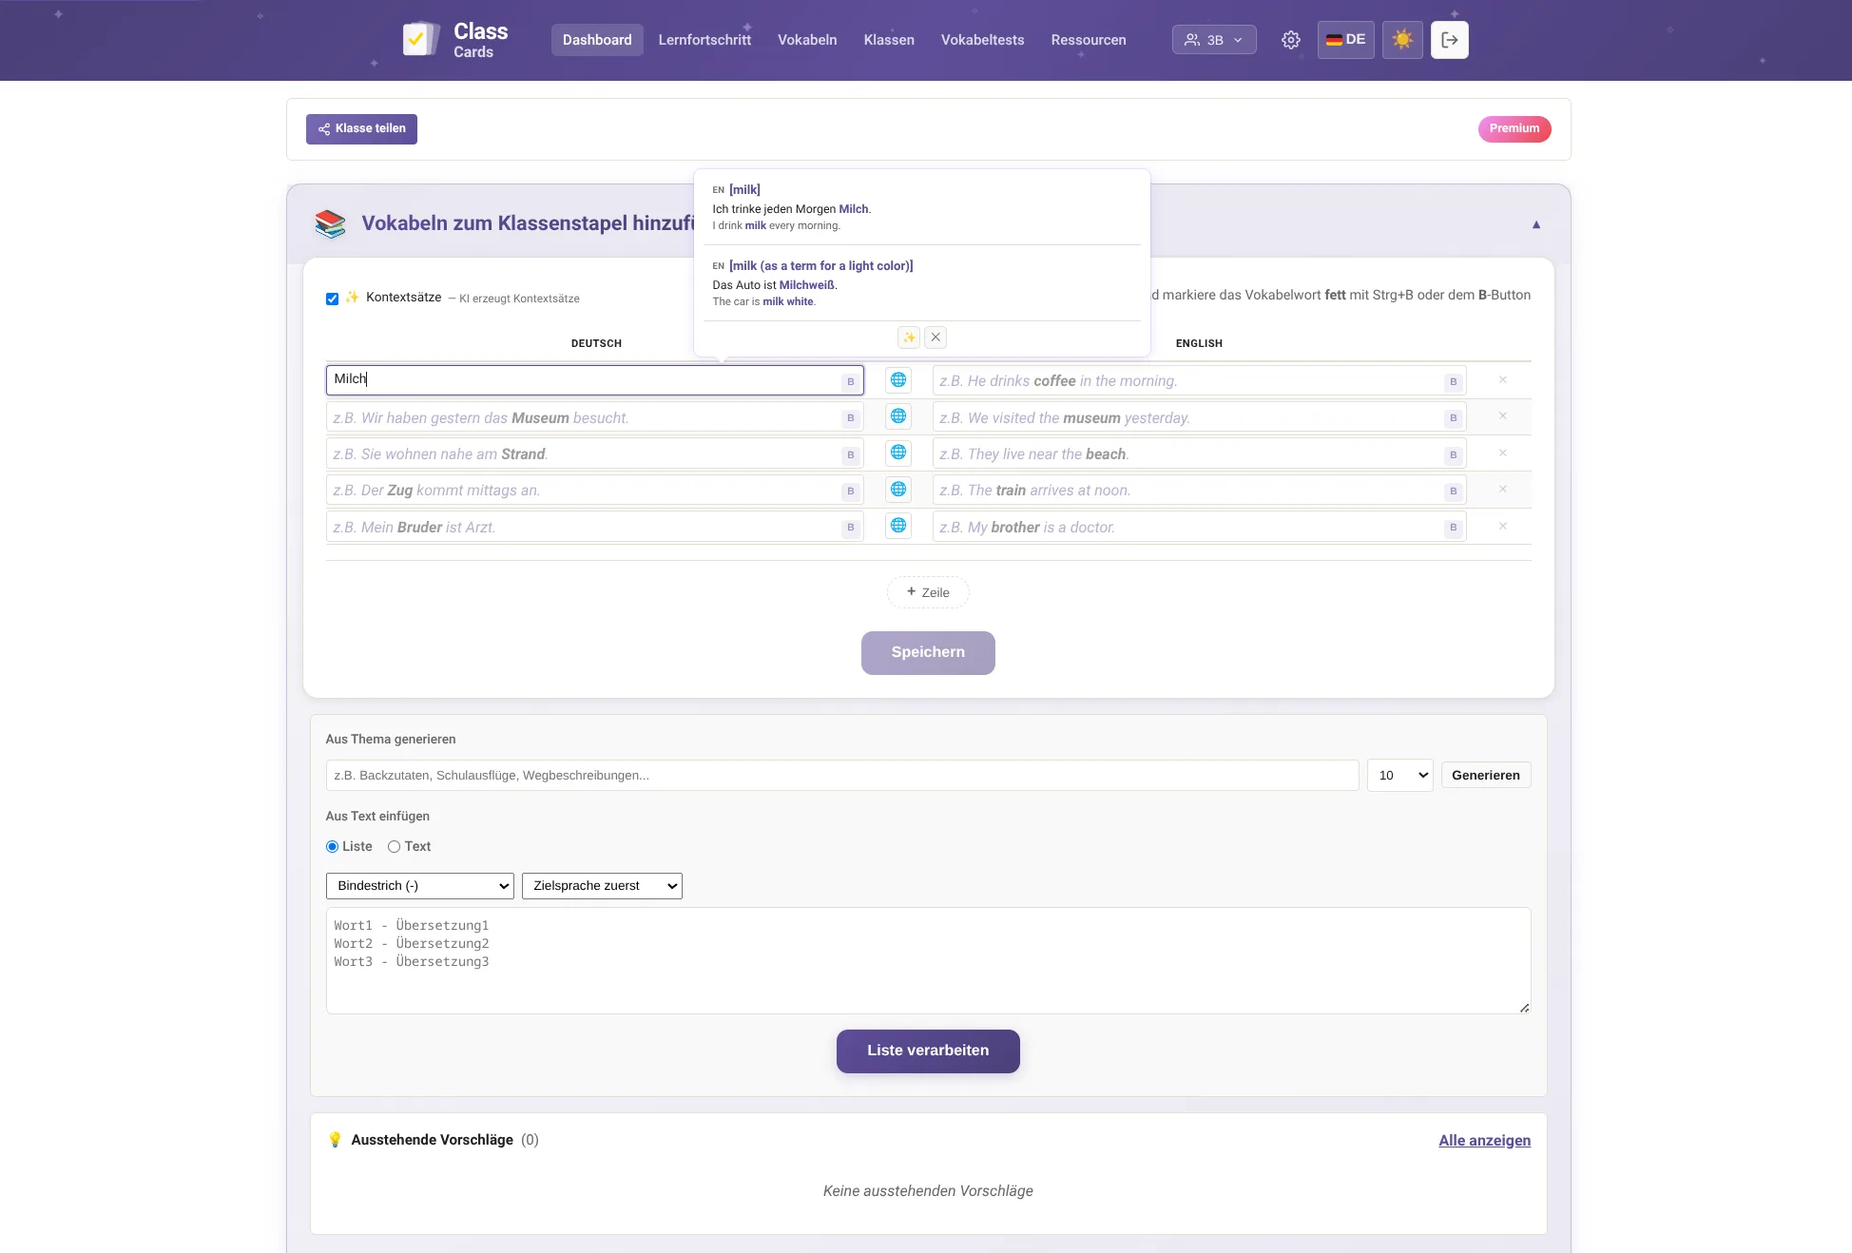
Task: Open the Bindestrich separator dropdown
Action: pyautogui.click(x=419, y=885)
